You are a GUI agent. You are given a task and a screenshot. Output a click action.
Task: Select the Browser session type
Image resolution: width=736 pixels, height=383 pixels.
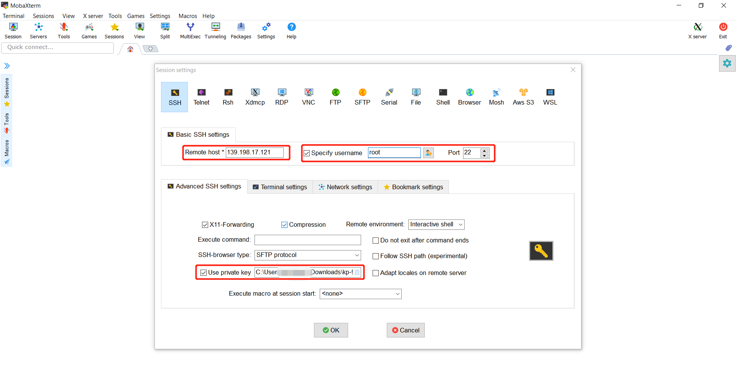point(470,97)
